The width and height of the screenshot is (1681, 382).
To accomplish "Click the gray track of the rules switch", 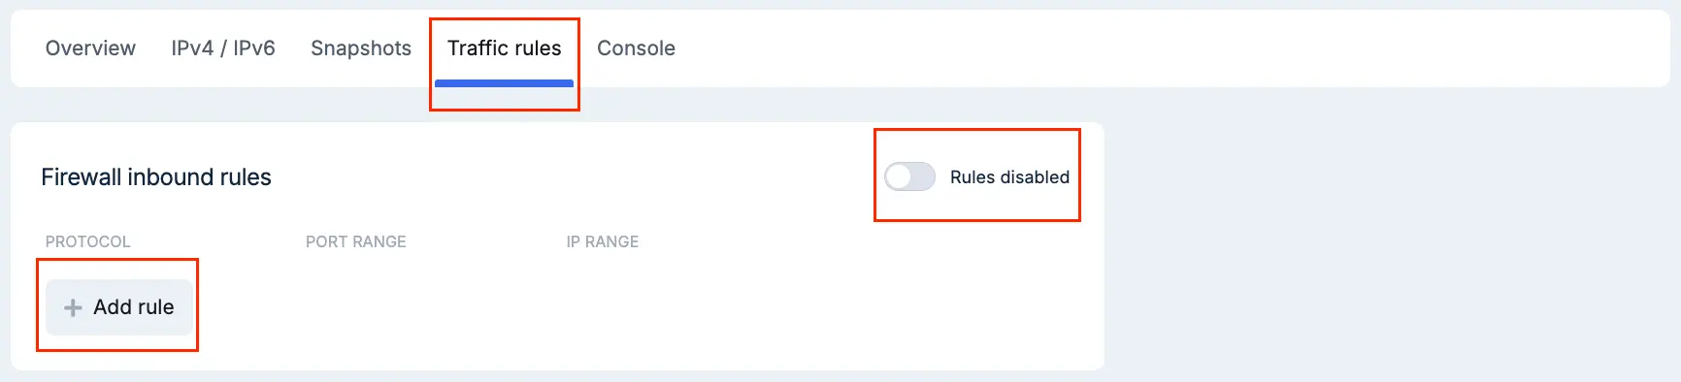I will [x=923, y=176].
